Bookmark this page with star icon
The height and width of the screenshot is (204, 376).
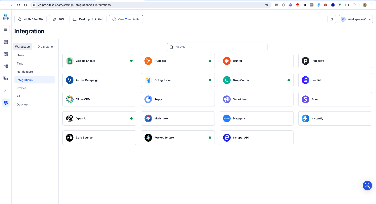click(x=267, y=5)
